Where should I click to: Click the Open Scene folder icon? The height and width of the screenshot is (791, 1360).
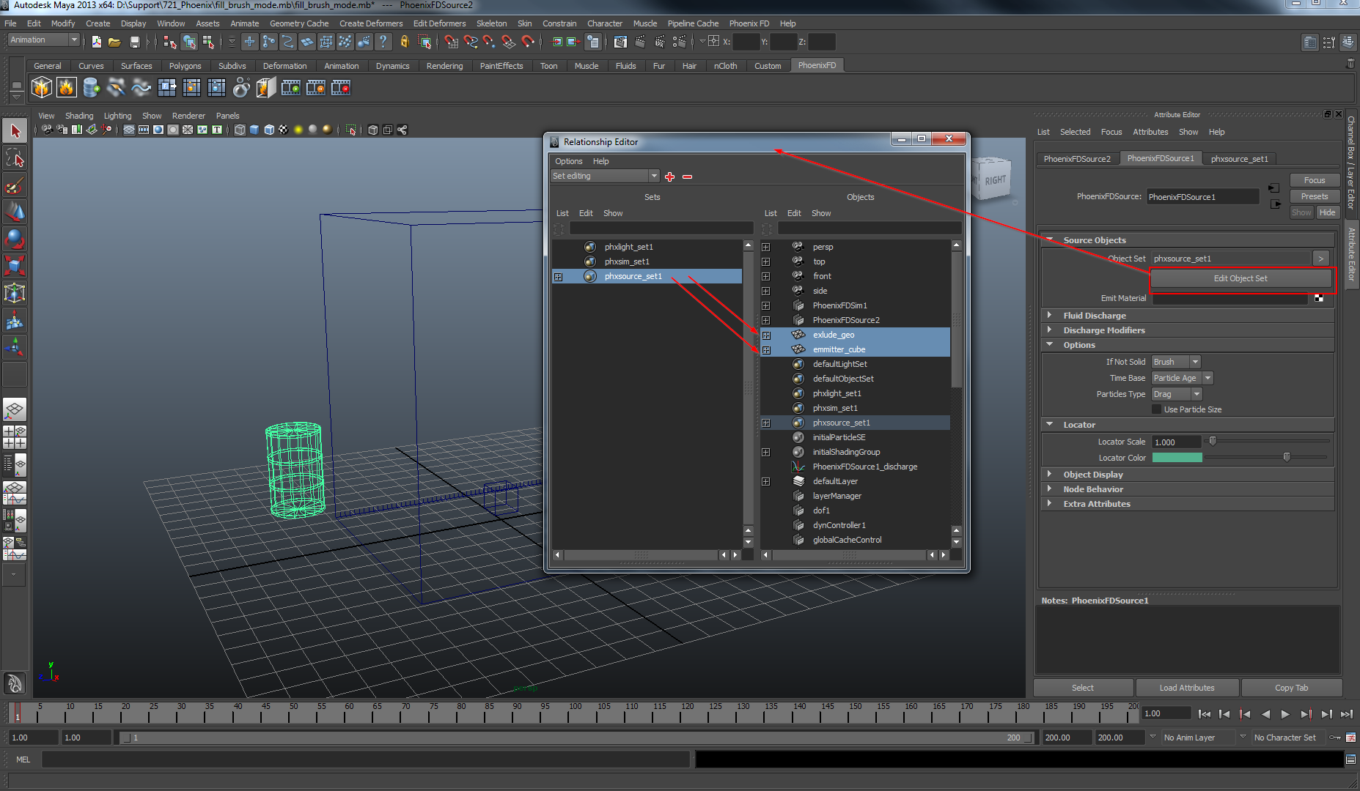pyautogui.click(x=114, y=42)
